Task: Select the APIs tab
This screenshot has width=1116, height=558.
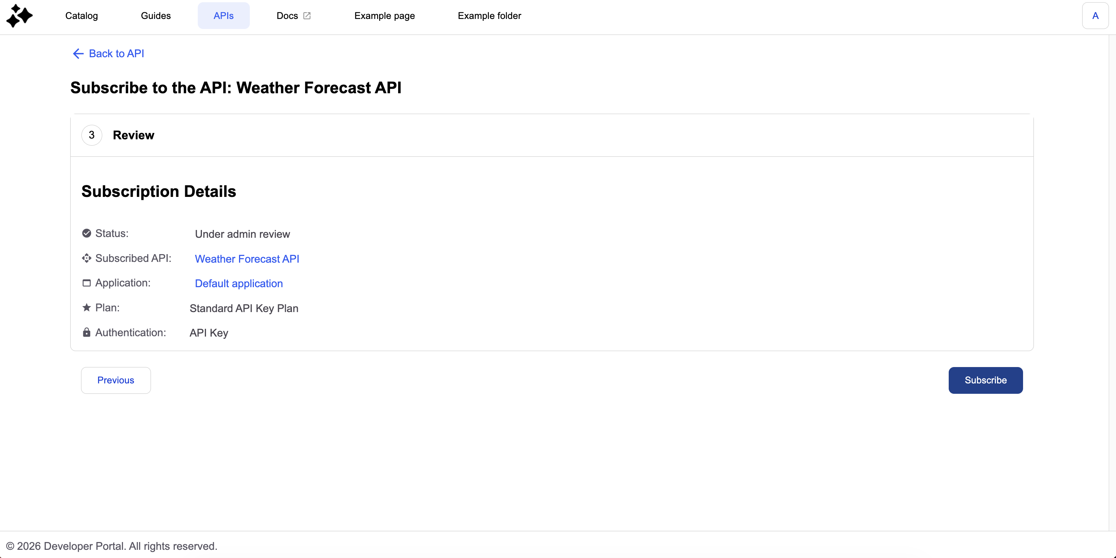Action: 223,16
